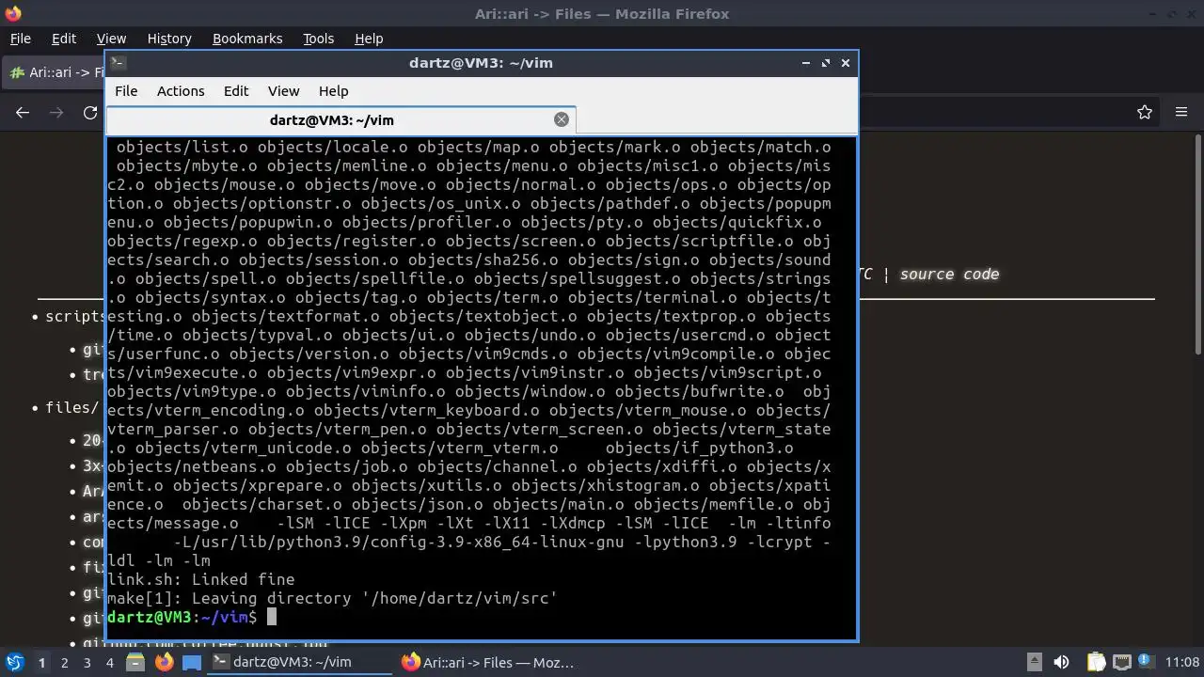Open the system start menu icon
Image resolution: width=1204 pixels, height=677 pixels.
tap(14, 662)
